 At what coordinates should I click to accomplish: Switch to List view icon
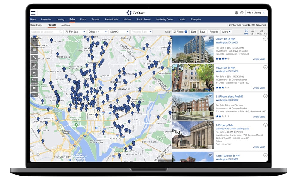click(x=253, y=32)
